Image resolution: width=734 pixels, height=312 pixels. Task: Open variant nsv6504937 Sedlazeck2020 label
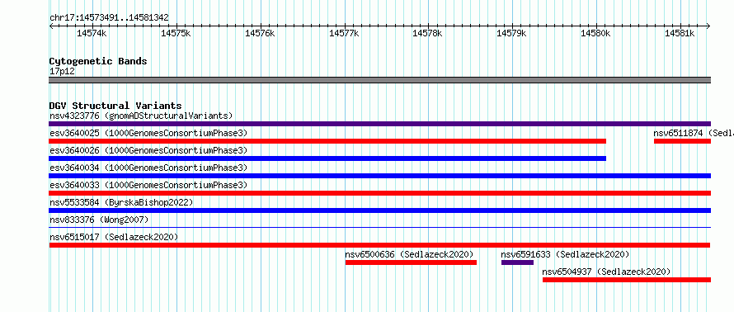click(607, 272)
